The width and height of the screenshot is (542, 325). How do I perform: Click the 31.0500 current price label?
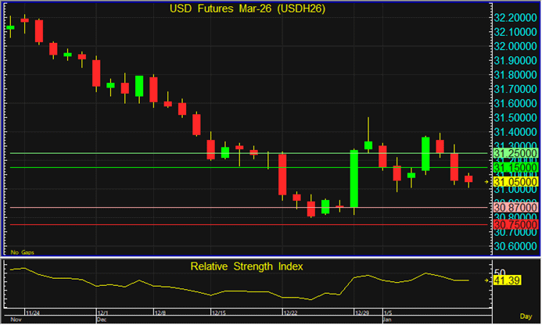[515, 181]
